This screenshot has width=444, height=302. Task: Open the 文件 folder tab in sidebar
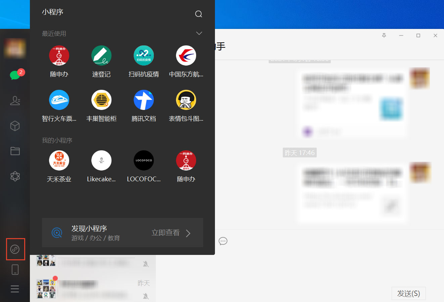pos(15,151)
